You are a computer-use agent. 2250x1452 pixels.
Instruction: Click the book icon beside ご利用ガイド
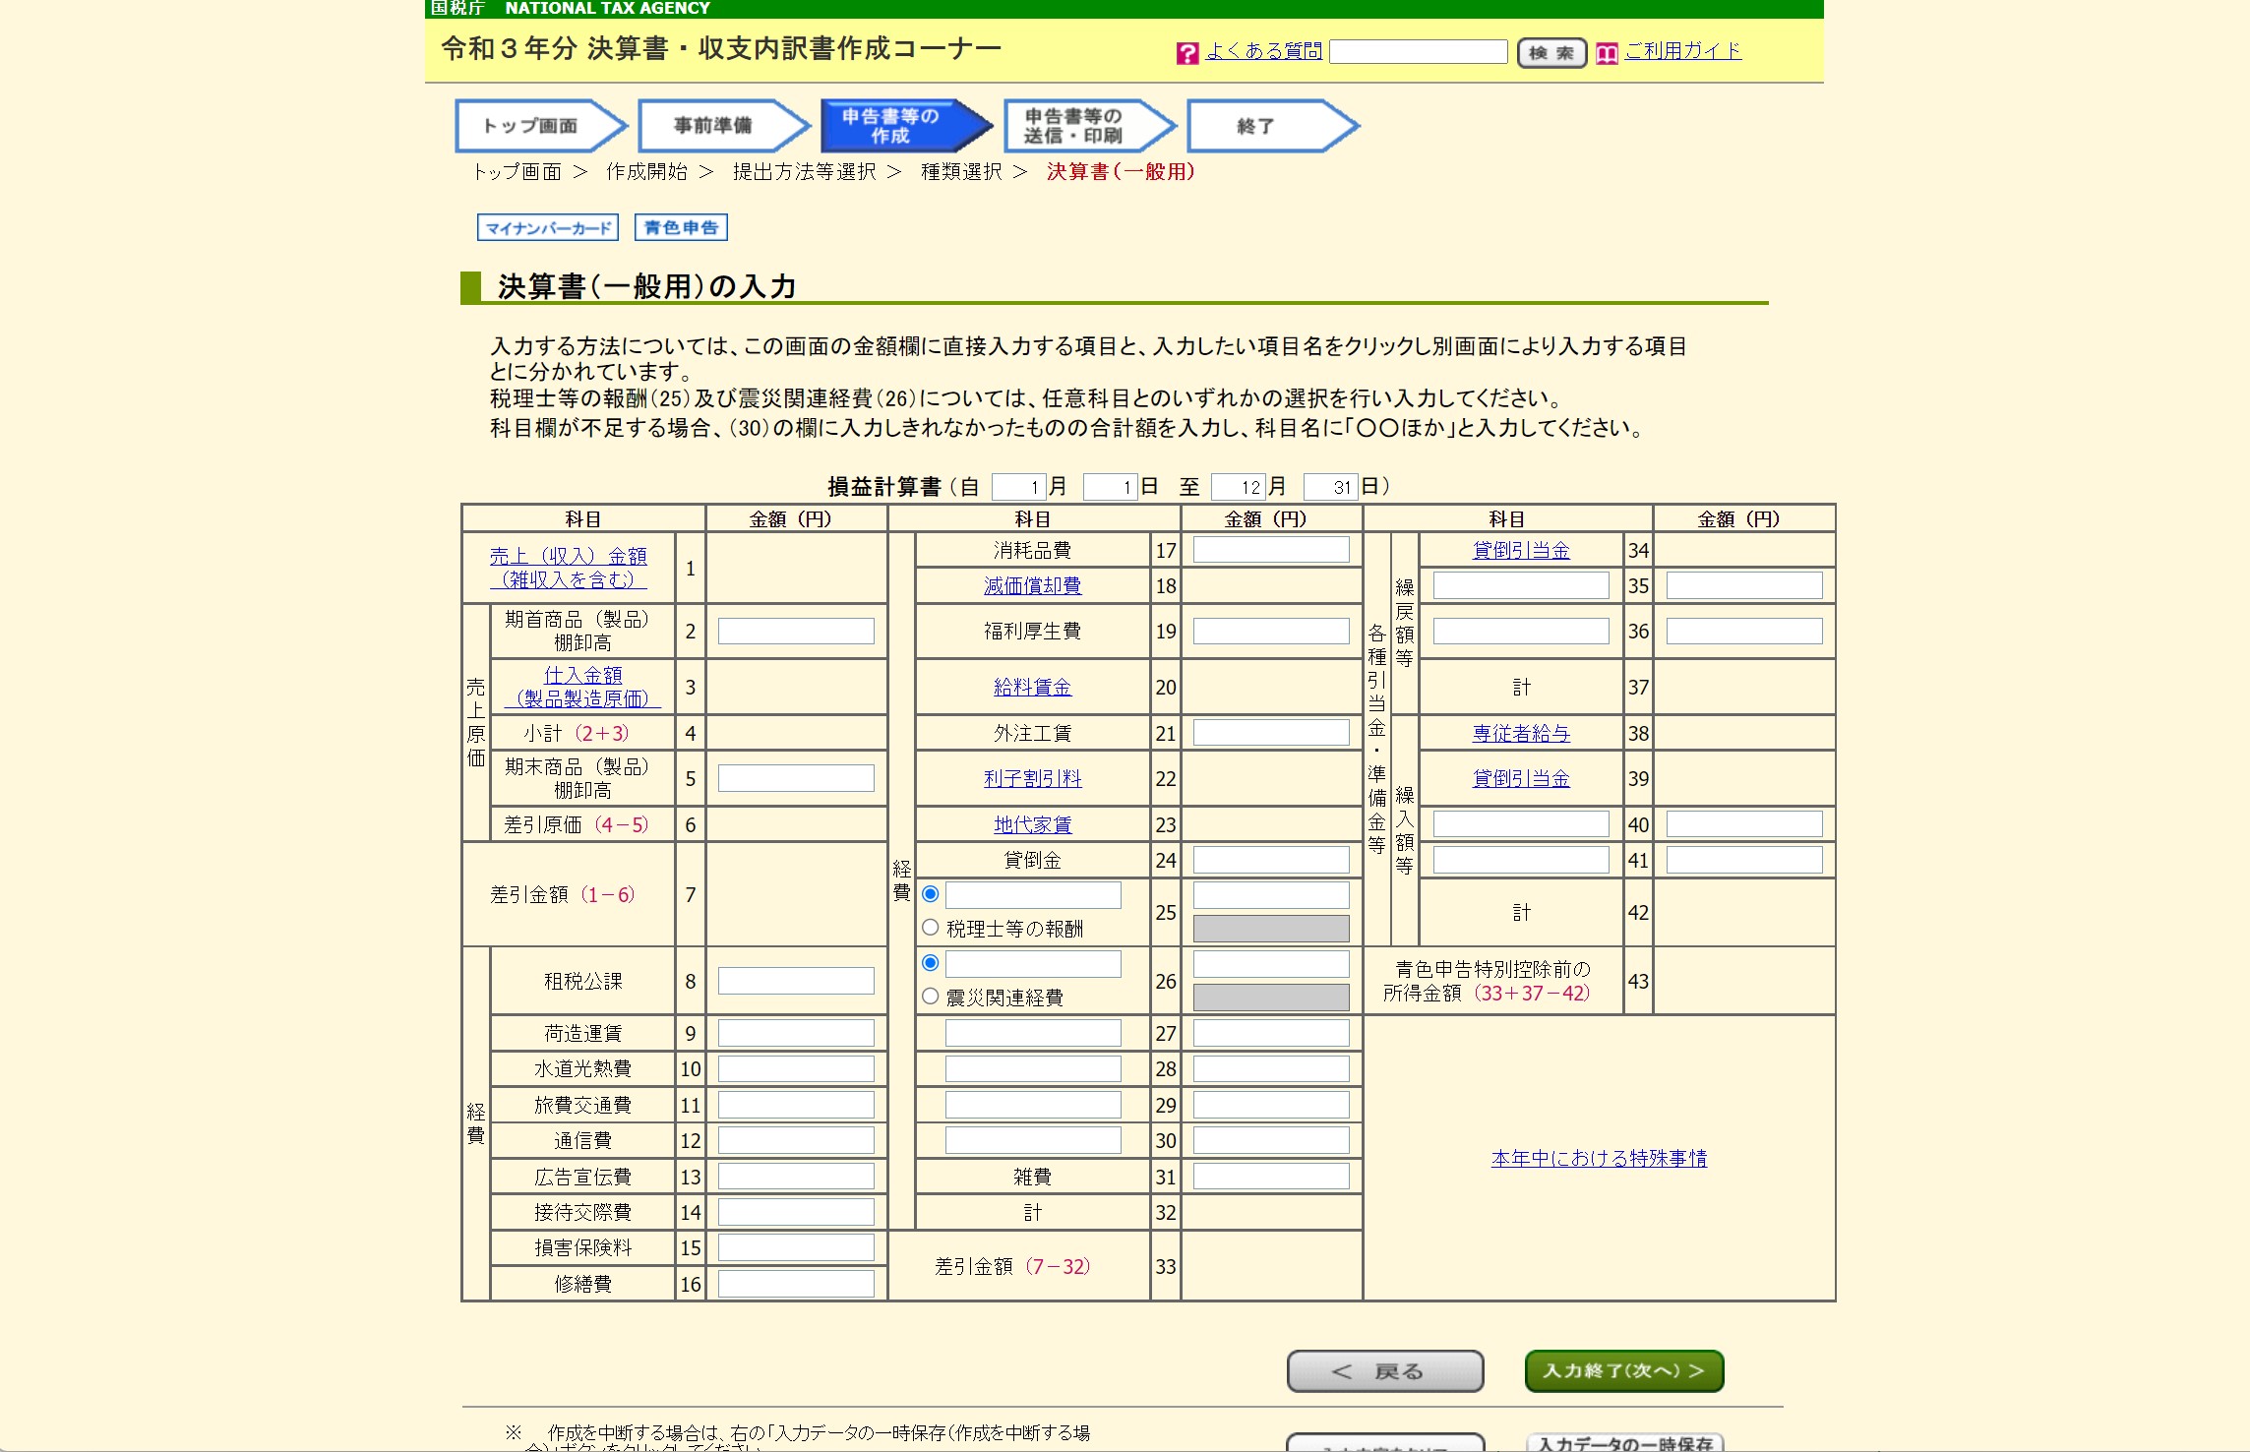tap(1607, 53)
